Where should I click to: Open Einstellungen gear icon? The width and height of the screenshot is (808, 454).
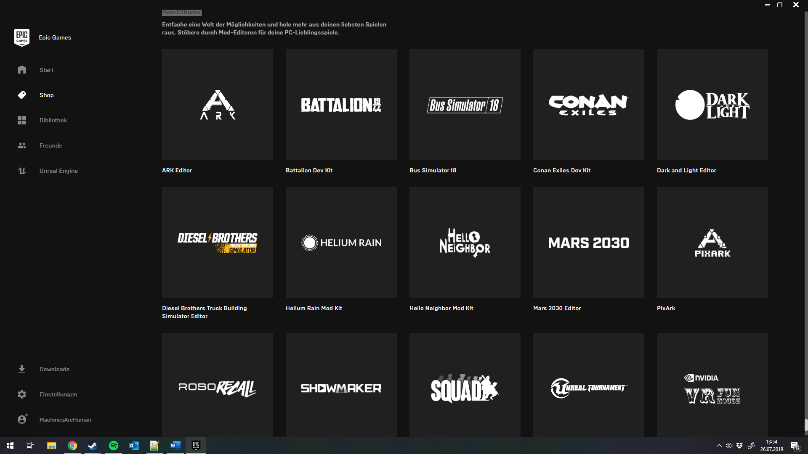click(22, 394)
